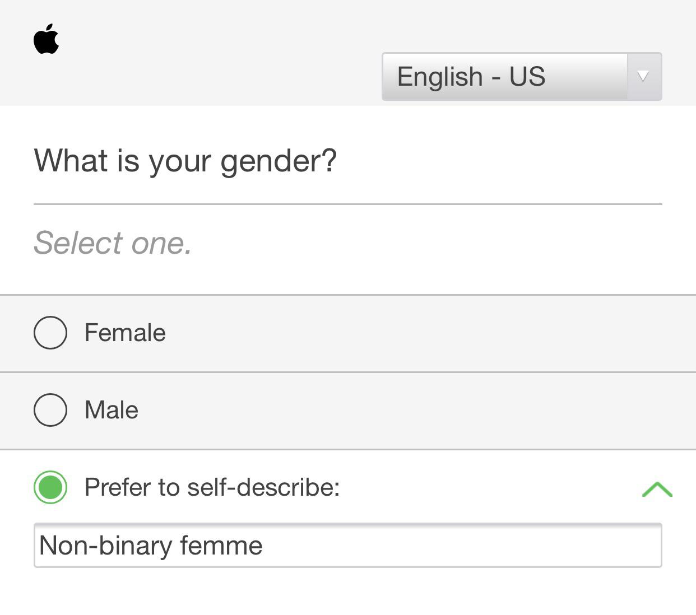Open the English - US language dropdown
Screen dimensions: 696x615
[x=504, y=77]
